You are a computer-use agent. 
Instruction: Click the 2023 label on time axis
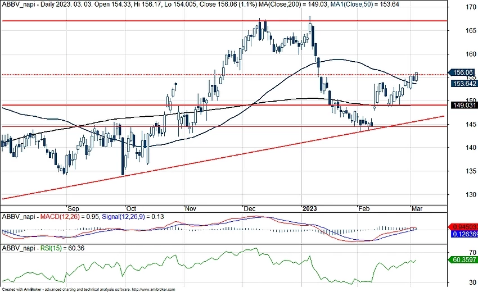(309, 208)
